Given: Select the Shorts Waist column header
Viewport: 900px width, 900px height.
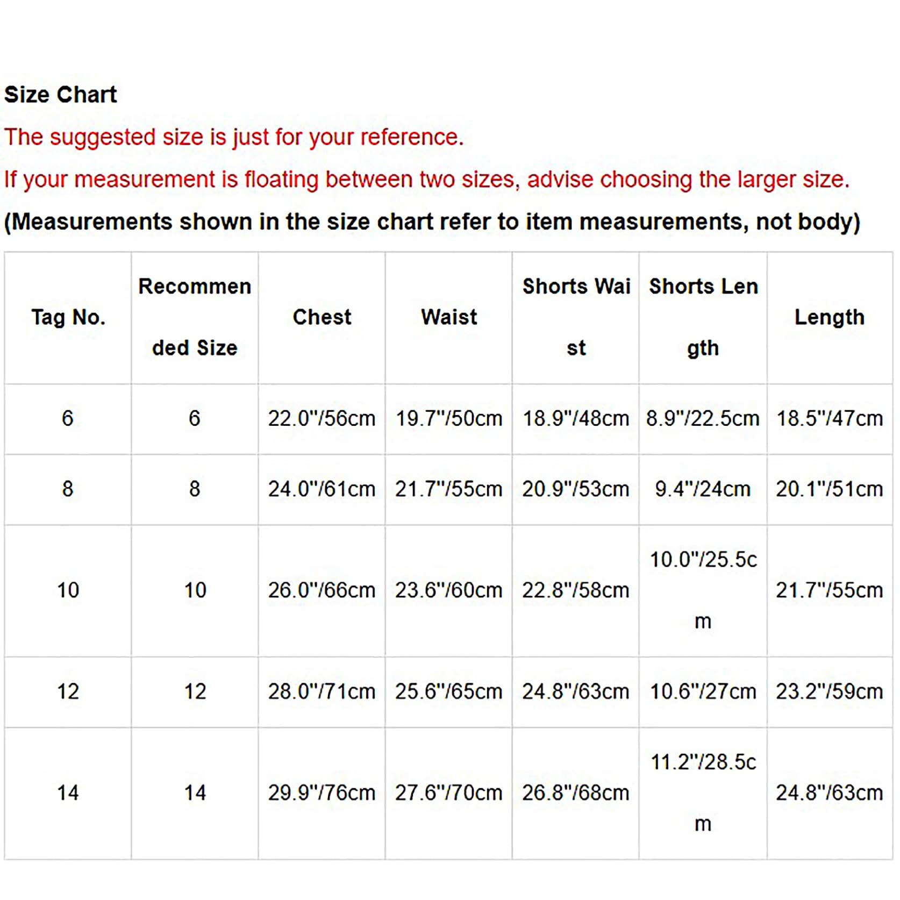Looking at the screenshot, I should tap(576, 317).
